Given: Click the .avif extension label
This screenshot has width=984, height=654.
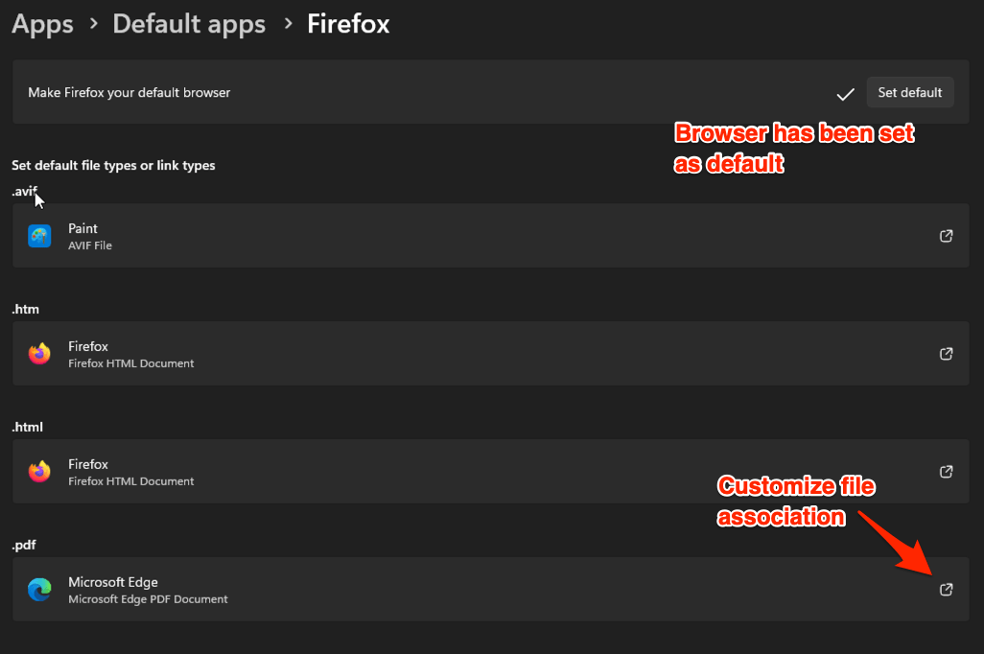Looking at the screenshot, I should tap(24, 191).
